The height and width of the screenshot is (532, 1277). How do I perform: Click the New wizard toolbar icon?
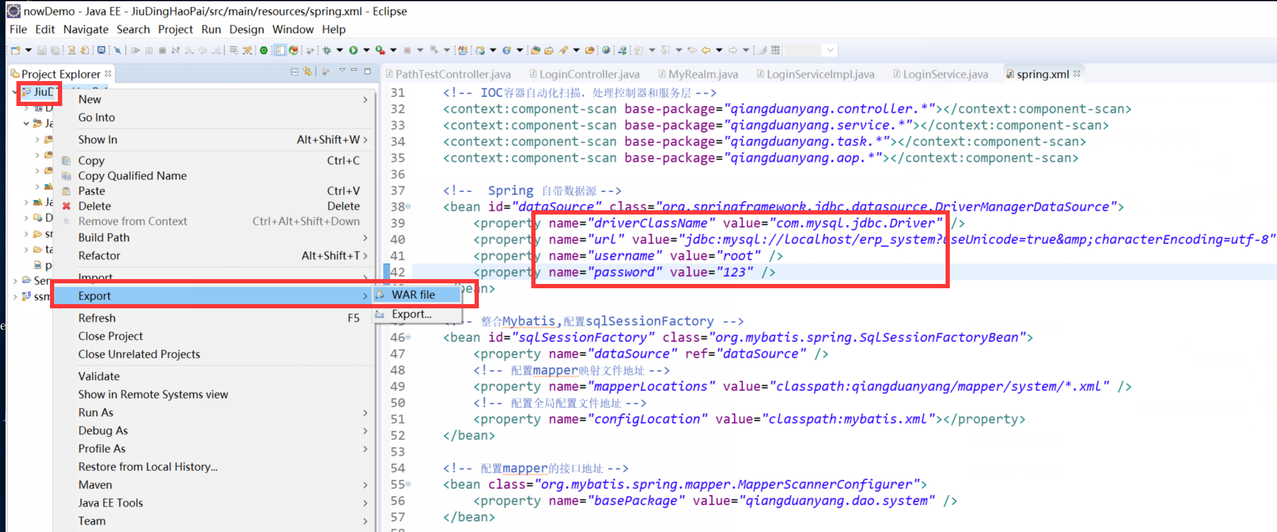pos(15,50)
